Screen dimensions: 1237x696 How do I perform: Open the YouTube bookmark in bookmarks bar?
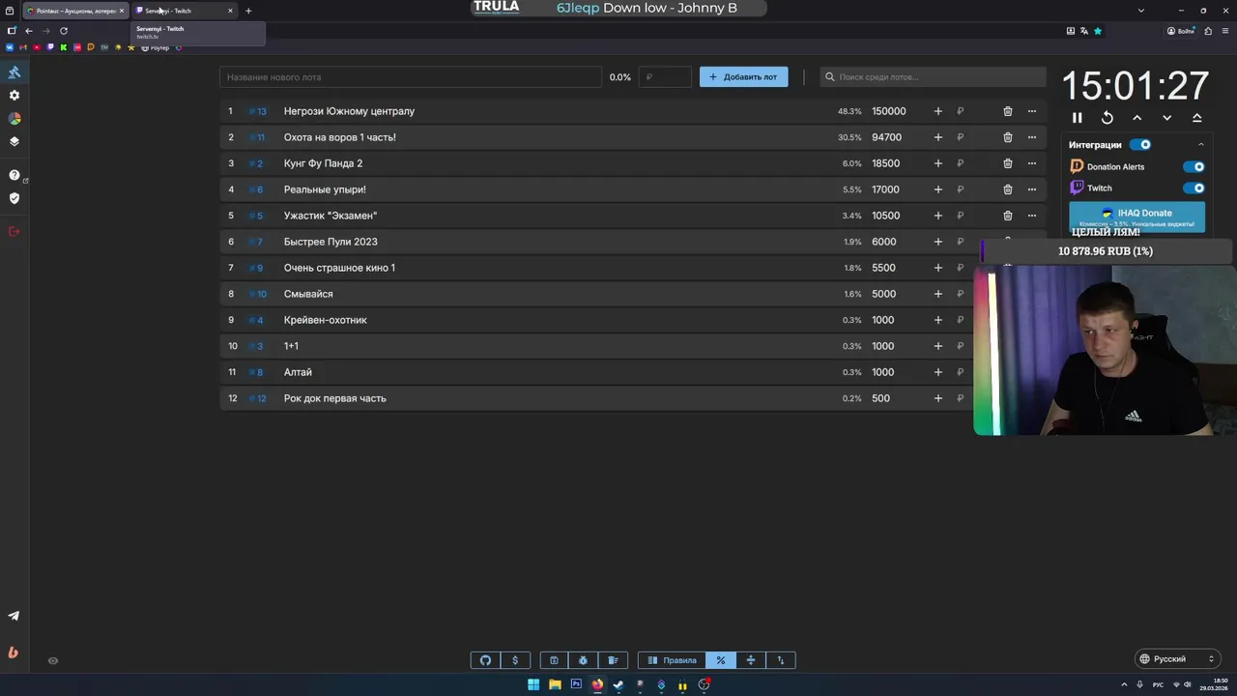38,47
